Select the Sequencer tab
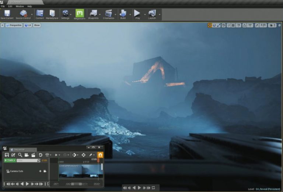 pyautogui.click(x=23, y=149)
